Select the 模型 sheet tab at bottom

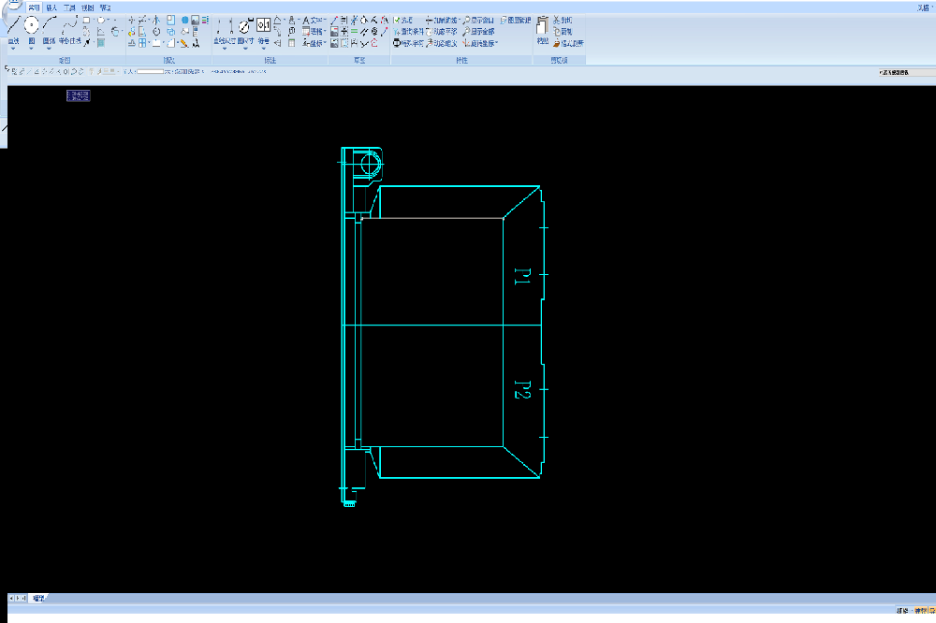38,598
